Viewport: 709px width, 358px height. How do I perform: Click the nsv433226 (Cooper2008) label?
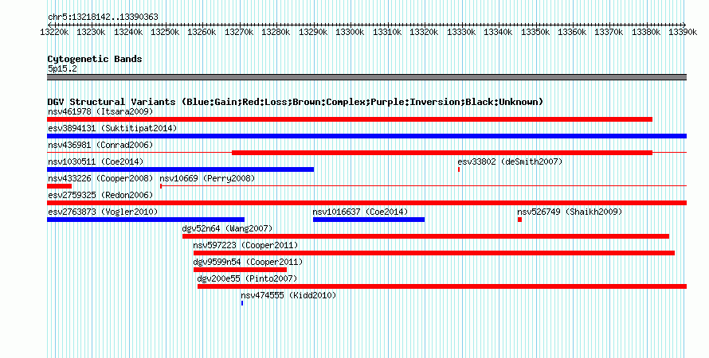(100, 178)
